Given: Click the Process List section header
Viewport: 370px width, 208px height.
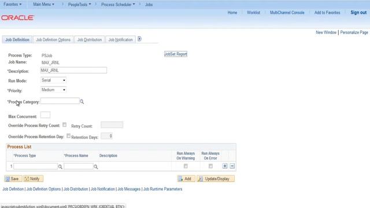Looking at the screenshot, I should click(x=19, y=147).
